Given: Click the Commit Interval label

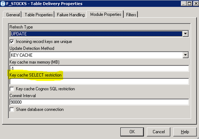Looking at the screenshot, I should click(23, 96).
